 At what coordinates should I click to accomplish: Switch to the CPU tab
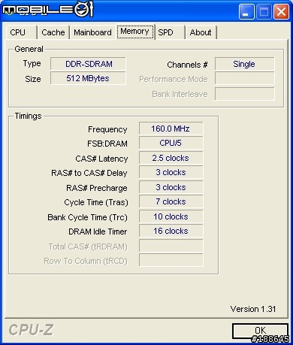point(22,32)
